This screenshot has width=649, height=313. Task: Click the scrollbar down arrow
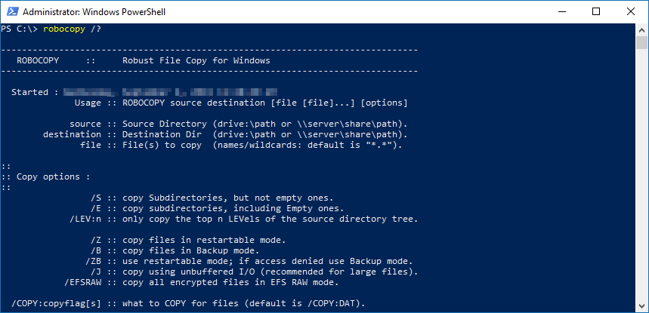[642, 306]
